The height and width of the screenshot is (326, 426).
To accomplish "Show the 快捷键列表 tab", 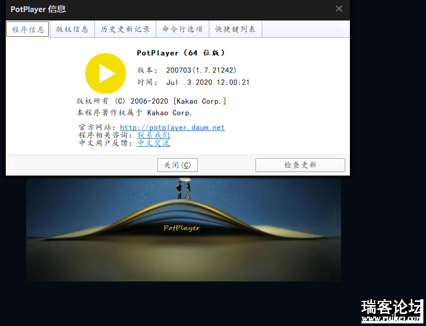I will pyautogui.click(x=235, y=29).
